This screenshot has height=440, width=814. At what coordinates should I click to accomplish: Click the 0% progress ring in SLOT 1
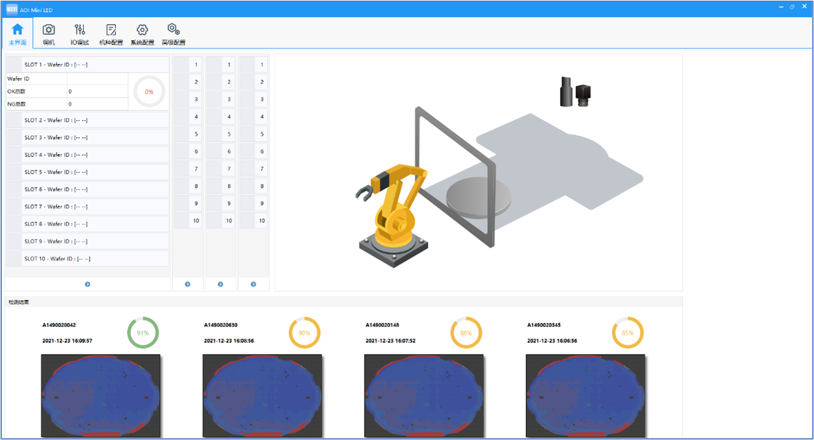pos(149,91)
